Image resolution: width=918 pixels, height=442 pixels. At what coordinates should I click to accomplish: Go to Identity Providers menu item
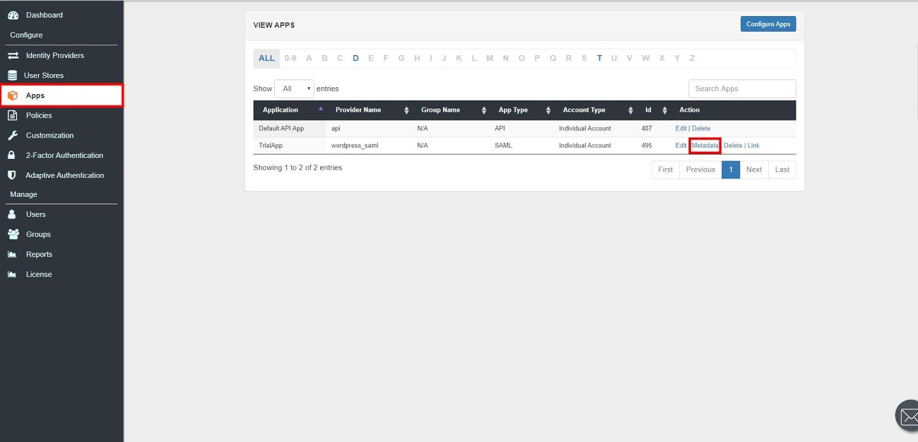click(55, 56)
